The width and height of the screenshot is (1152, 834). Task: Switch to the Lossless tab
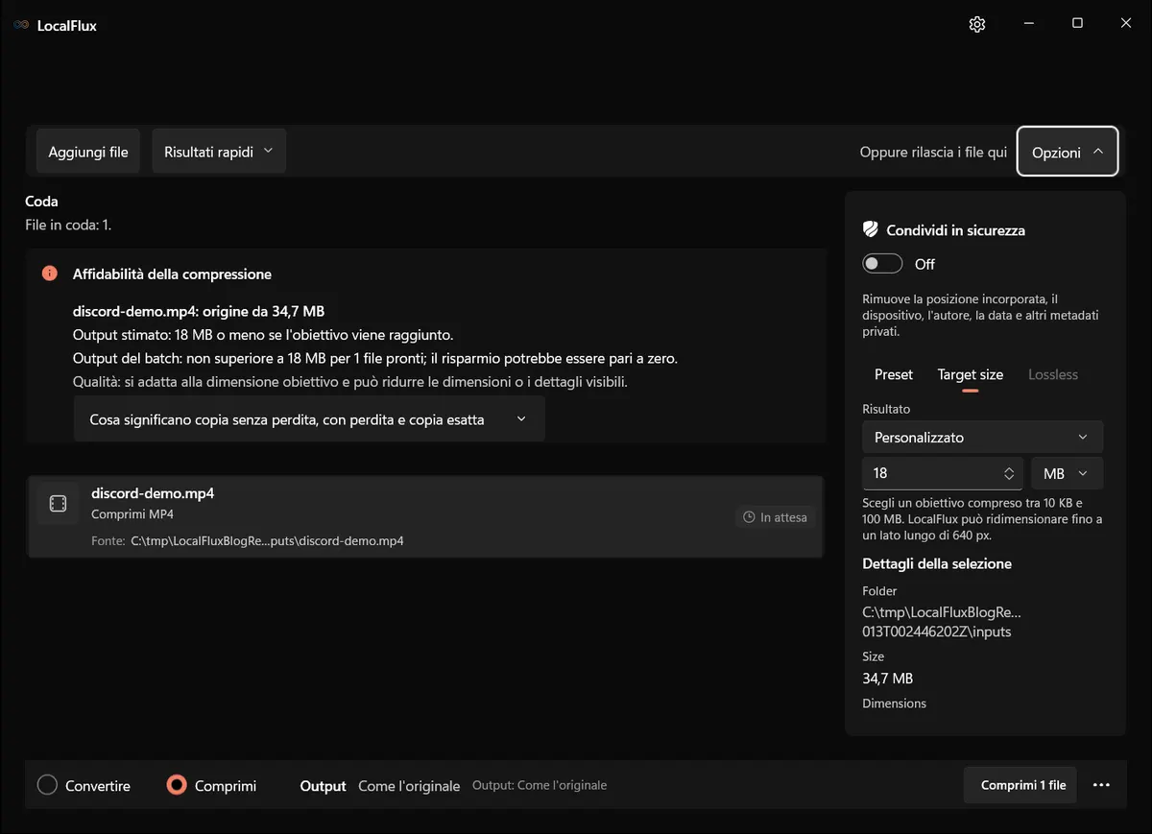(1053, 374)
